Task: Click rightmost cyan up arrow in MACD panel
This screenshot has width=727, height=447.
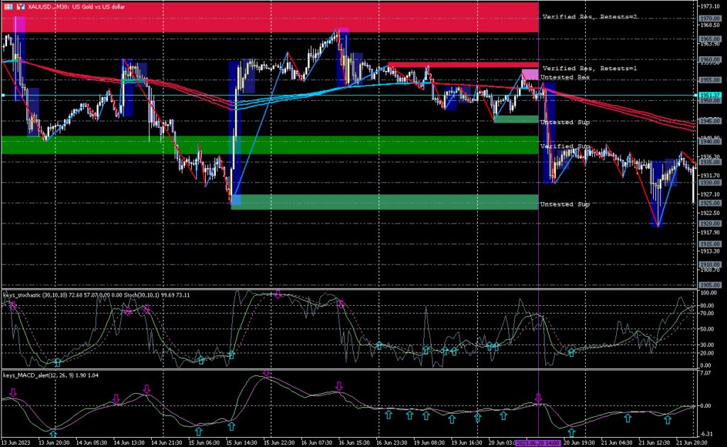Action: pyautogui.click(x=667, y=420)
